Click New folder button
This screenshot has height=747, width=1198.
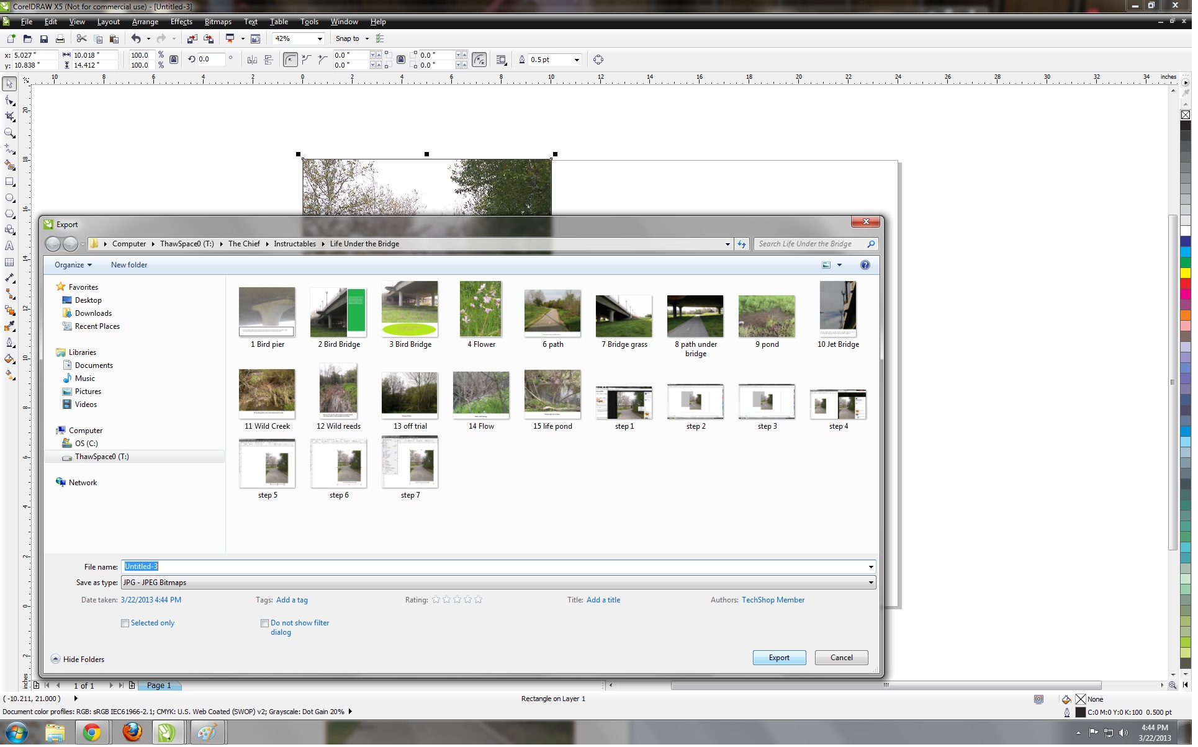coord(130,266)
